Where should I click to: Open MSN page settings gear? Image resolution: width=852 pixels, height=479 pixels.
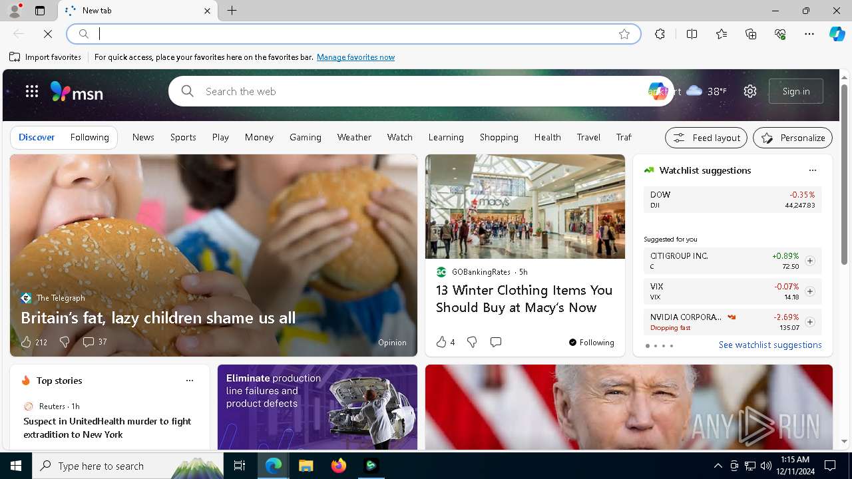[x=750, y=91]
